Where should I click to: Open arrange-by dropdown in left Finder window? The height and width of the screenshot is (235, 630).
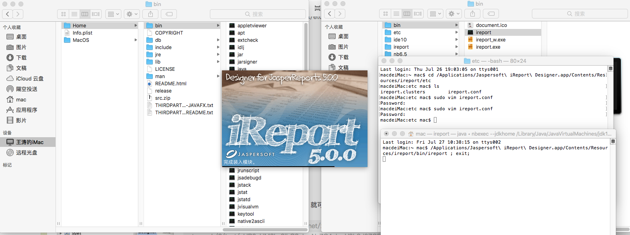point(113,14)
